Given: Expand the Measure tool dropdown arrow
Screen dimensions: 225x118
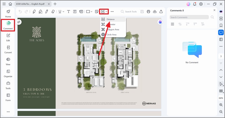Looking at the screenshot, I should point(106,12).
